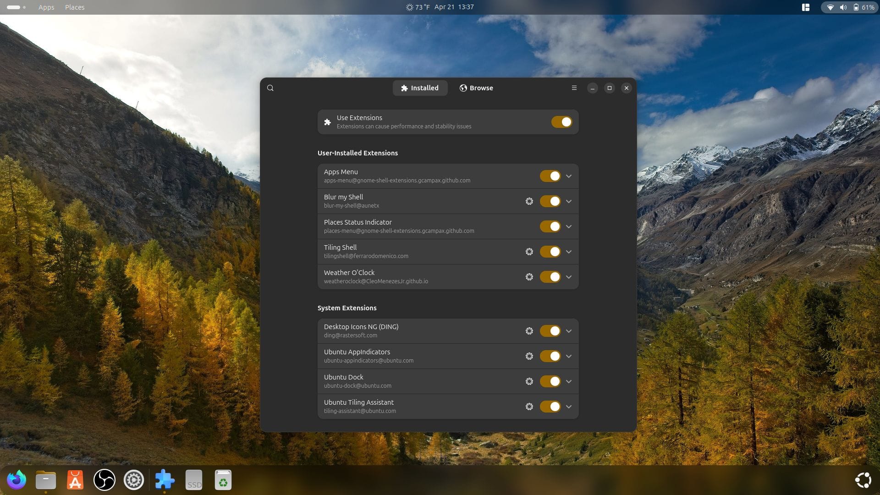Click the 73°F weather indicator
The width and height of the screenshot is (880, 495).
point(418,7)
